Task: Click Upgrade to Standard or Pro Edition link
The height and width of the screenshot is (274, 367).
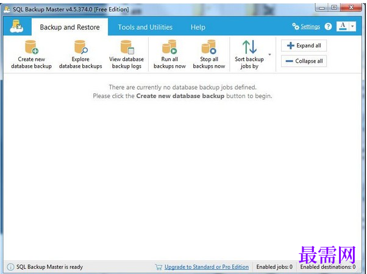Action: pos(207,267)
